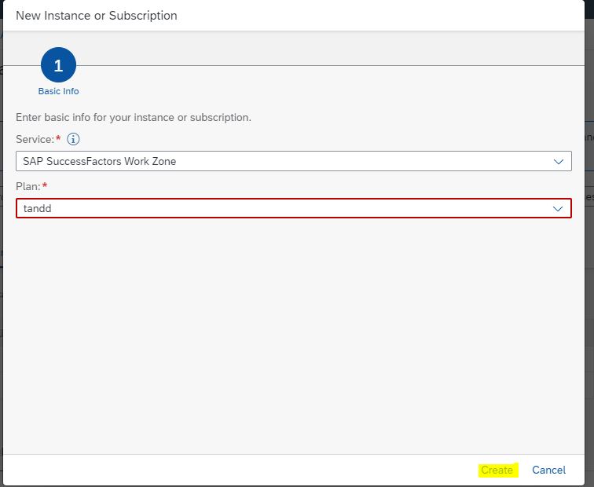
Task: Click the Service field label
Action: coord(35,139)
